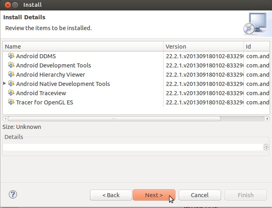
Task: Click the Details area scroll stepper
Action: (x=266, y=147)
